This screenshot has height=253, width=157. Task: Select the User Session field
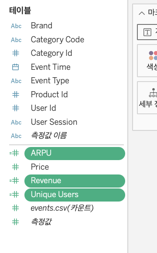click(54, 122)
